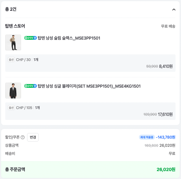This screenshot has height=179, width=181.
Task: Click the -143,780원 discount amount
Action: click(165, 137)
